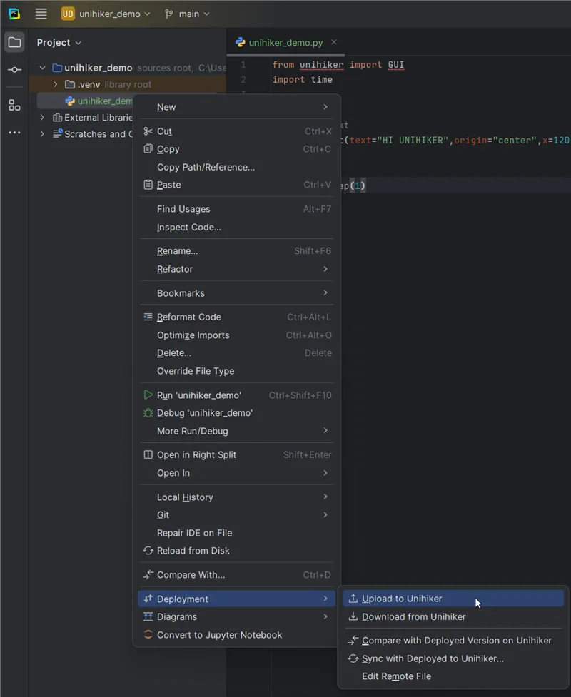Viewport: 571px width, 697px height.
Task: Click the git branch icon beside main
Action: tap(168, 14)
